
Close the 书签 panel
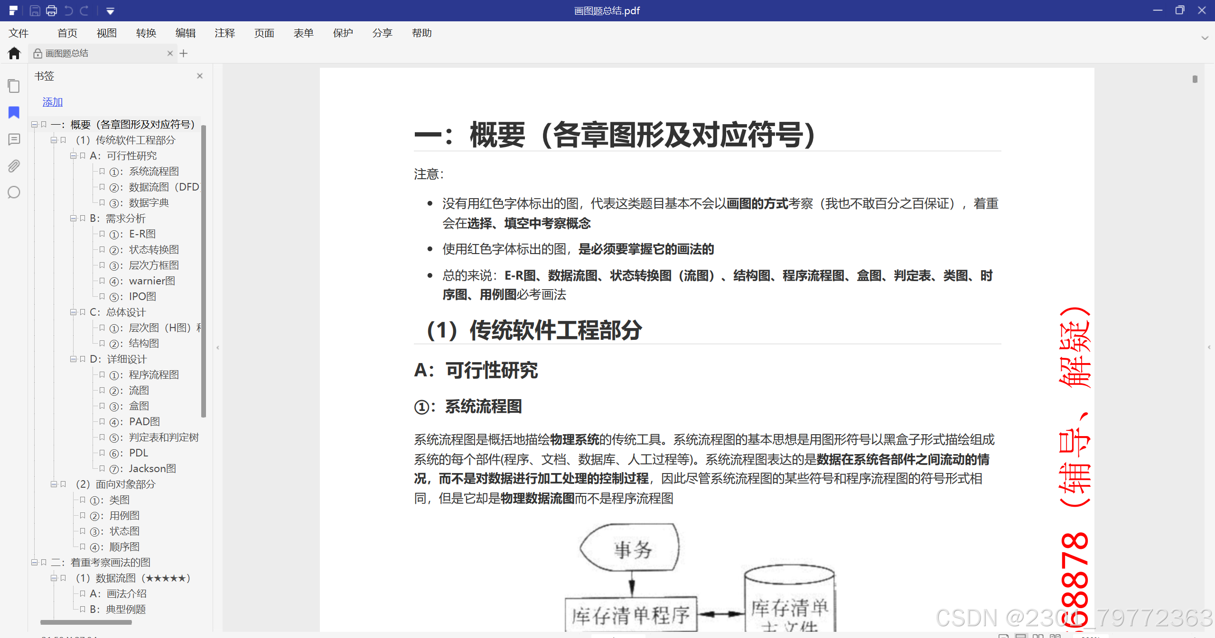(200, 76)
